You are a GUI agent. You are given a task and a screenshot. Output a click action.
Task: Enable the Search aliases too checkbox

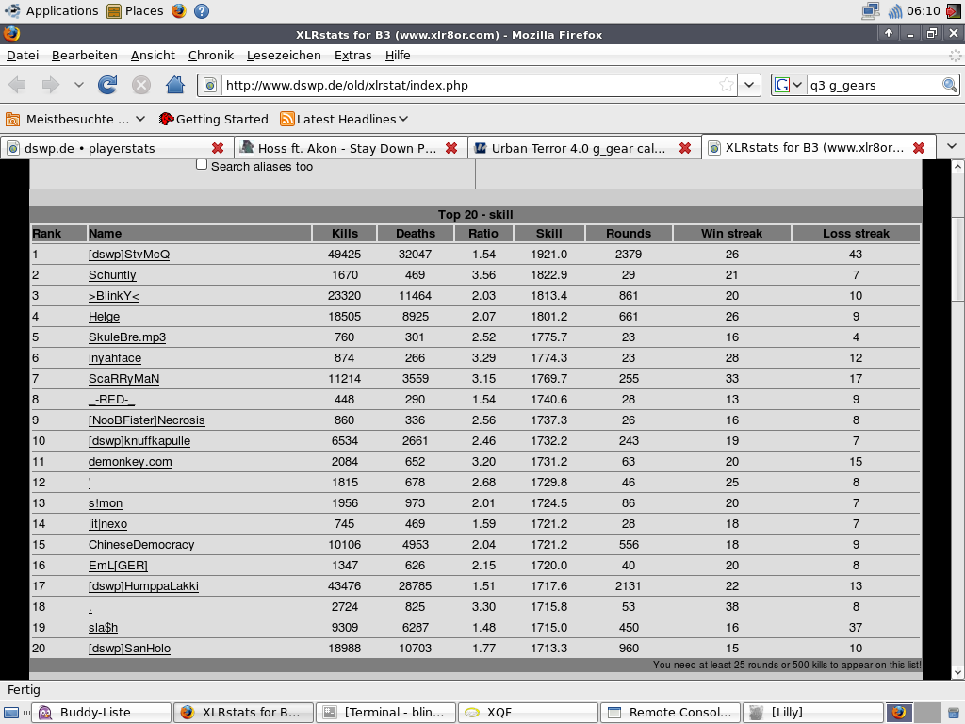(x=202, y=164)
